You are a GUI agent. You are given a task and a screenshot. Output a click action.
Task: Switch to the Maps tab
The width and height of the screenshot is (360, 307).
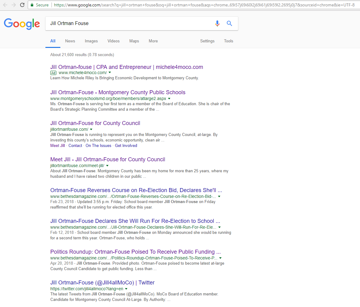click(x=134, y=41)
